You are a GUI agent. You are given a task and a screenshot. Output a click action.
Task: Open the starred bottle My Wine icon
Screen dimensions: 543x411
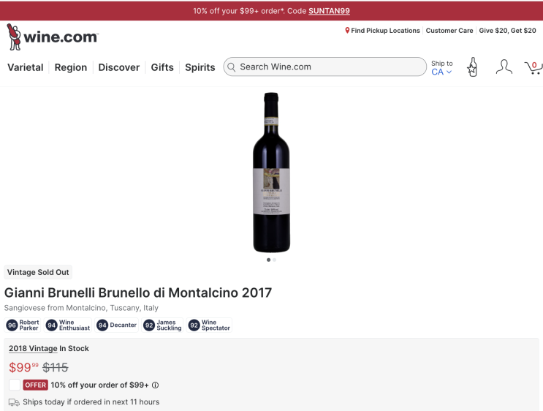[x=472, y=67]
